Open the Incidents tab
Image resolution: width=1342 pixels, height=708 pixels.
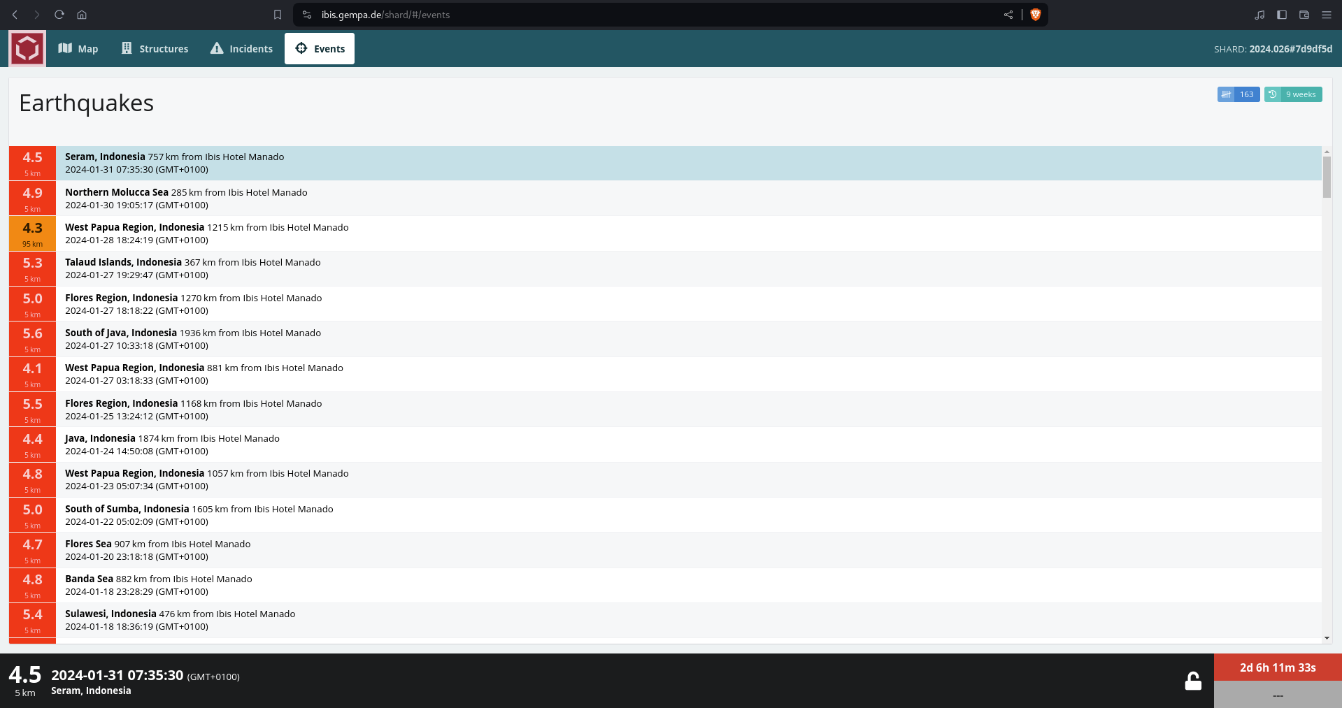click(x=241, y=48)
